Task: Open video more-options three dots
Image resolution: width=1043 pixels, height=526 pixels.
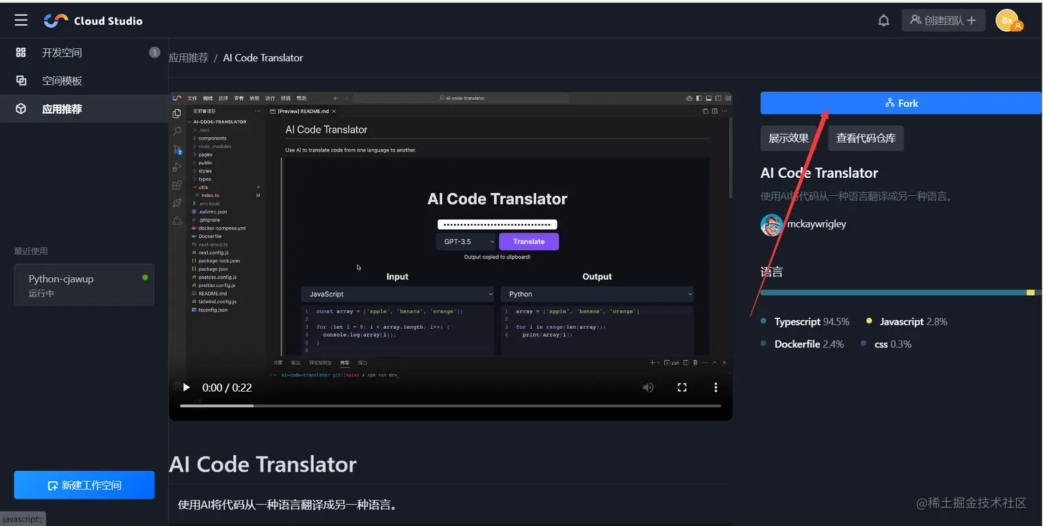Action: click(x=715, y=387)
